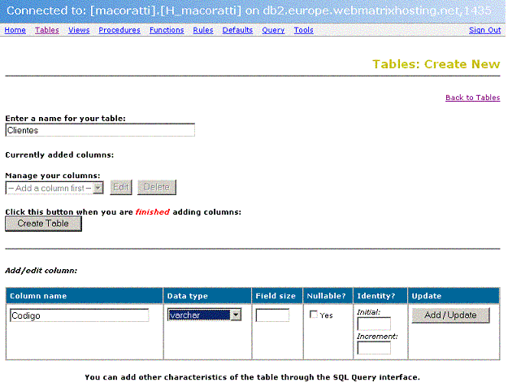Focus the table name field containing Clientes
Screen dimensions: 508x387
tap(100, 130)
